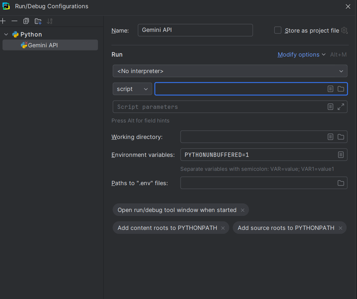Viewport: 357px width, 299px height.
Task: Select the Gemini API configuration
Action: pyautogui.click(x=50, y=45)
